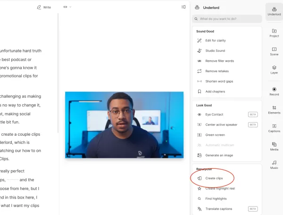The image size is (283, 215).
Task: Click the Create highlight reel star icon
Action: 199,189
